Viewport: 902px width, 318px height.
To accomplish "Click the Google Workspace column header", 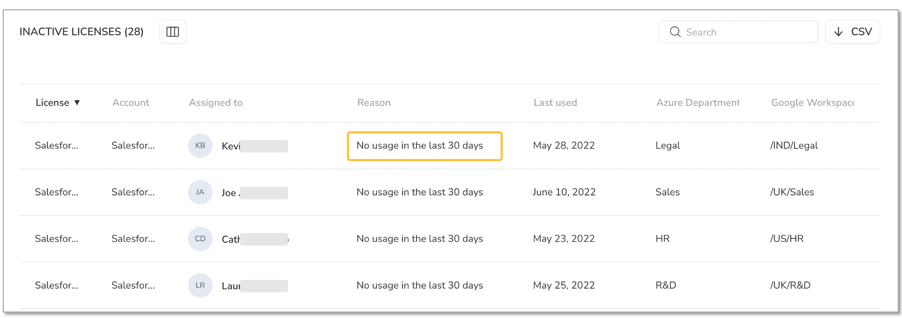I will pyautogui.click(x=813, y=103).
